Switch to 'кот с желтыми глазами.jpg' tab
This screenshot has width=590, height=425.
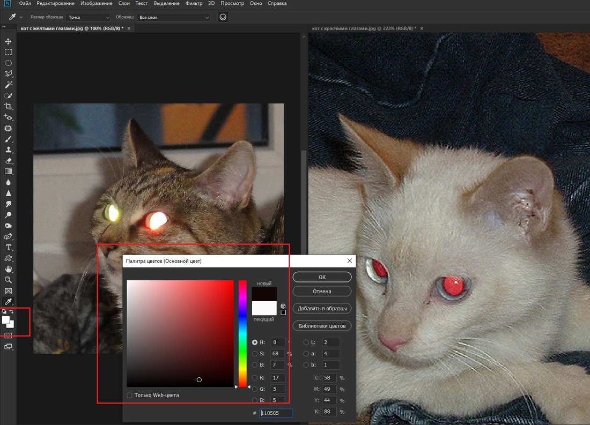click(71, 28)
